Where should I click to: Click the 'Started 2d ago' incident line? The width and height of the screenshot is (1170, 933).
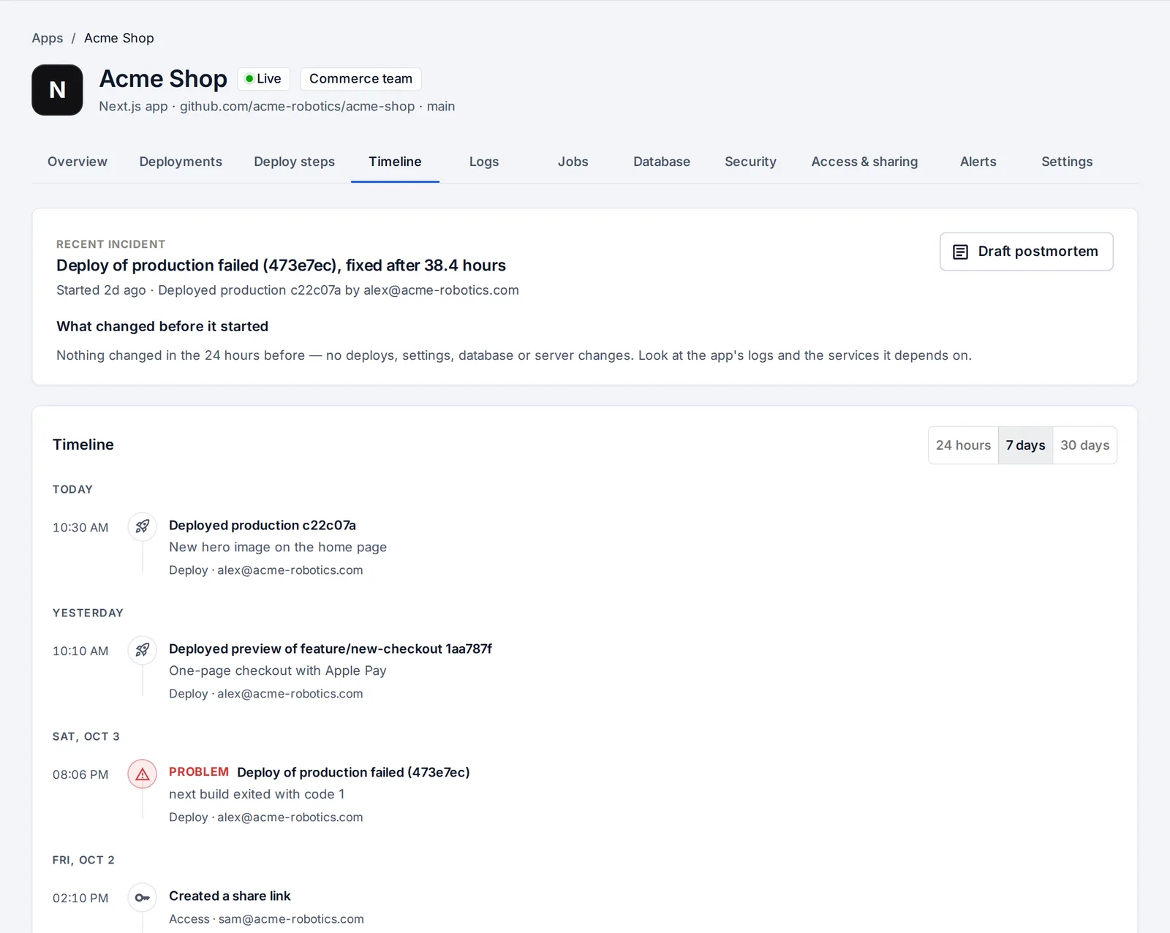click(287, 290)
